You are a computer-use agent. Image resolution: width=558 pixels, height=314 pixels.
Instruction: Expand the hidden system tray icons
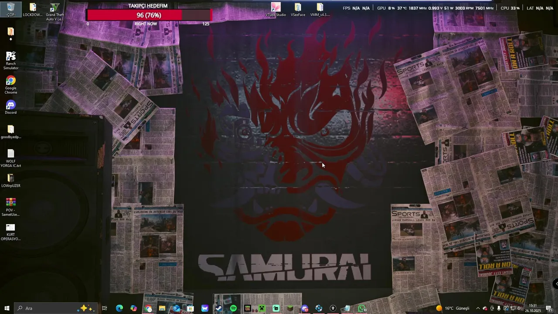pyautogui.click(x=478, y=308)
